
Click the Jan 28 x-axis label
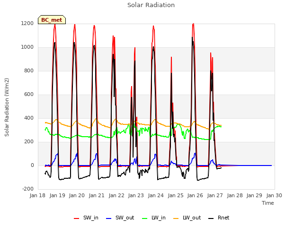click(x=235, y=195)
